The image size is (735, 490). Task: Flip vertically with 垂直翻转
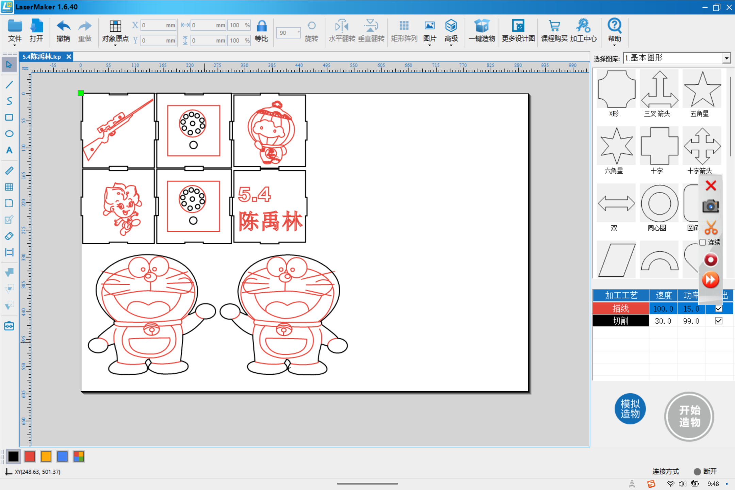coord(371,31)
